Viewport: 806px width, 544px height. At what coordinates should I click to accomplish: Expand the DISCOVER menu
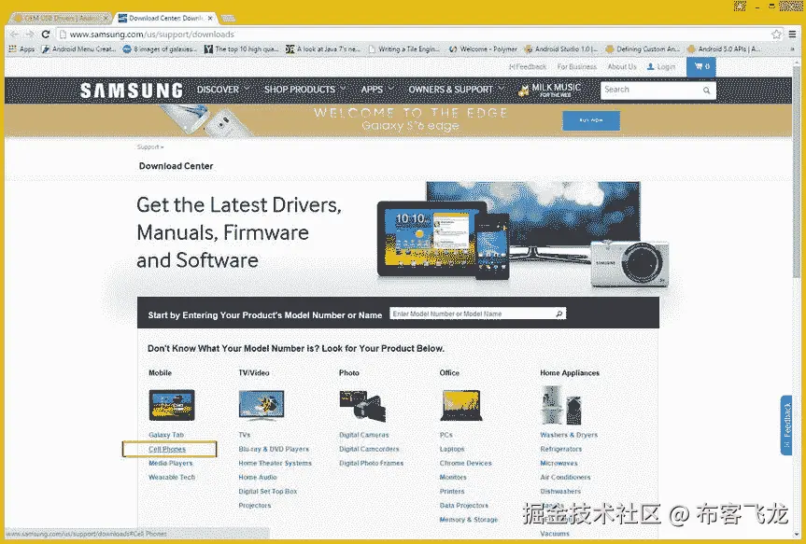coord(223,90)
